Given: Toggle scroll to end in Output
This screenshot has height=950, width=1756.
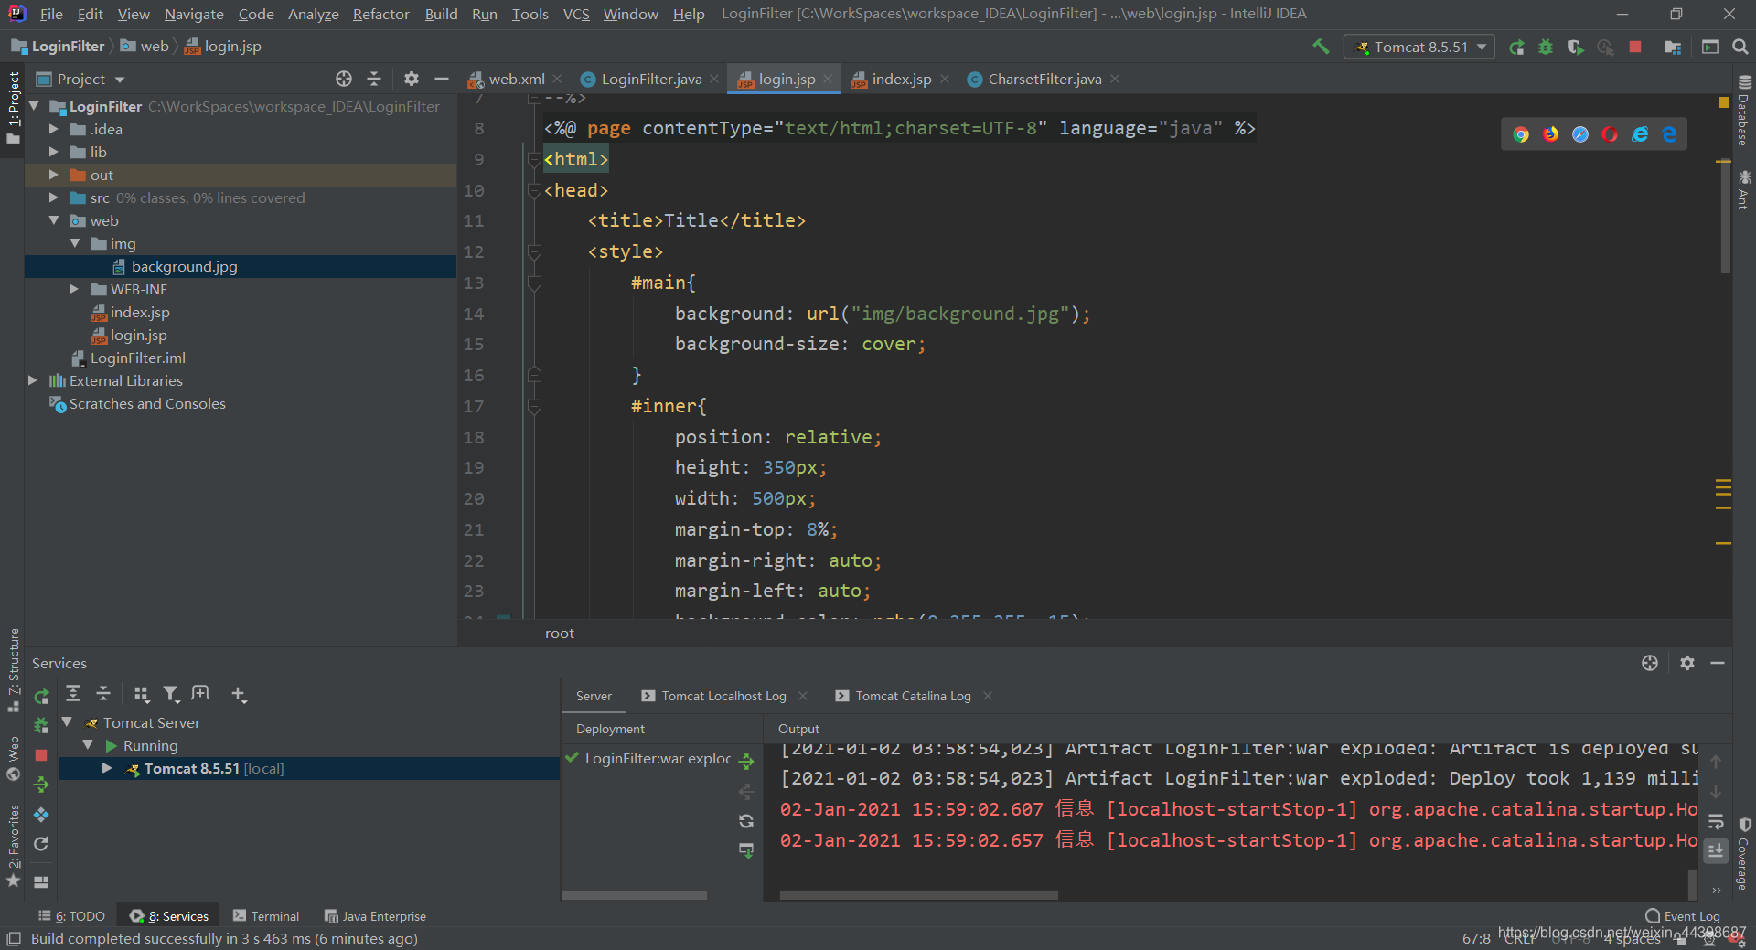Looking at the screenshot, I should click(1716, 850).
